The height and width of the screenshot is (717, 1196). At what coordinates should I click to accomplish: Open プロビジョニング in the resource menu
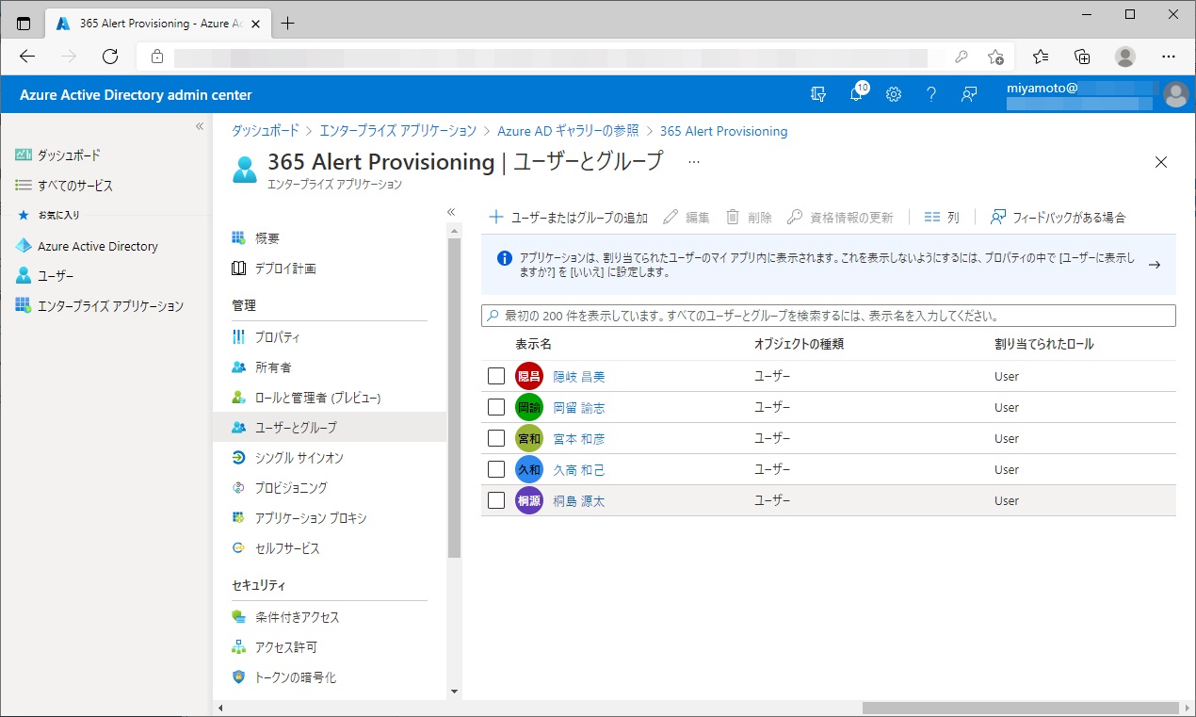pyautogui.click(x=291, y=488)
